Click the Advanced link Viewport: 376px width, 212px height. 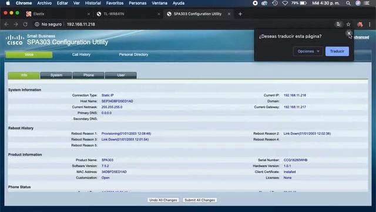click(361, 37)
